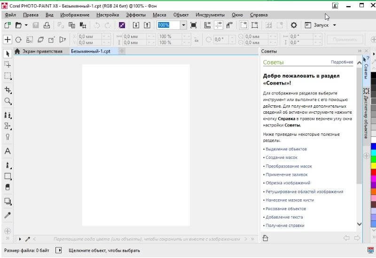Select the Rectangle shape tool
Viewport: 376px width, 258px height.
(8, 177)
